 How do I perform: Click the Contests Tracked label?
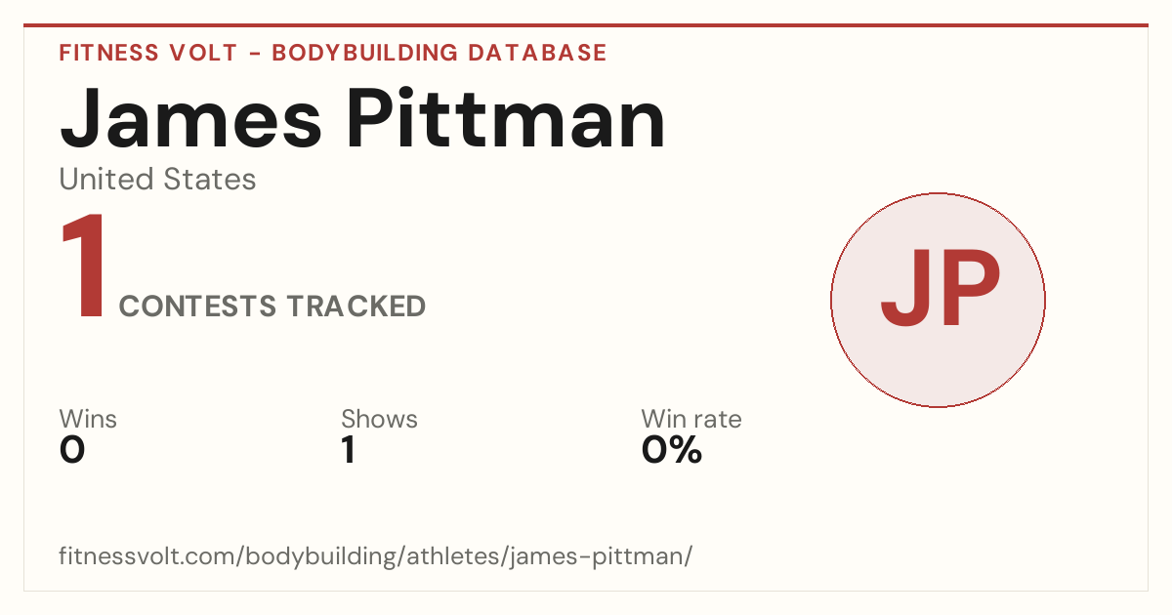pyautogui.click(x=272, y=307)
